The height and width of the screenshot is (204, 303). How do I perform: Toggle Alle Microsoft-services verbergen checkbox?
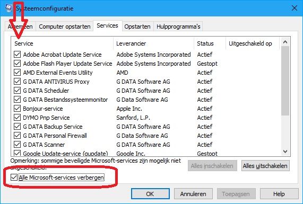14,177
